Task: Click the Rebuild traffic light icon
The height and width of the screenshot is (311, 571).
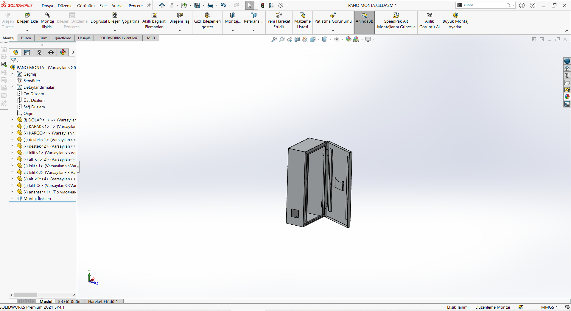Action: 263,5
